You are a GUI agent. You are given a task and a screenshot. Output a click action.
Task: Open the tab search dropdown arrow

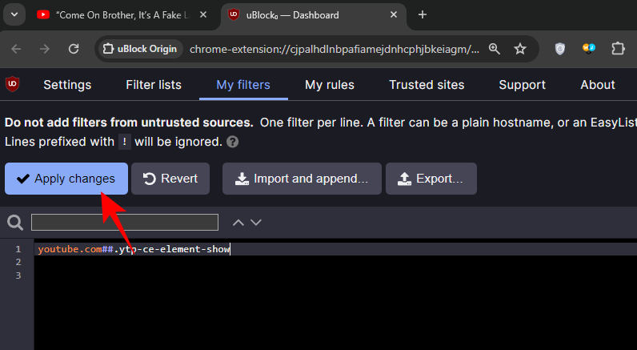click(14, 14)
